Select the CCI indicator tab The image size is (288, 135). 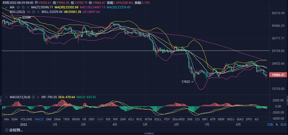(x=197, y=119)
